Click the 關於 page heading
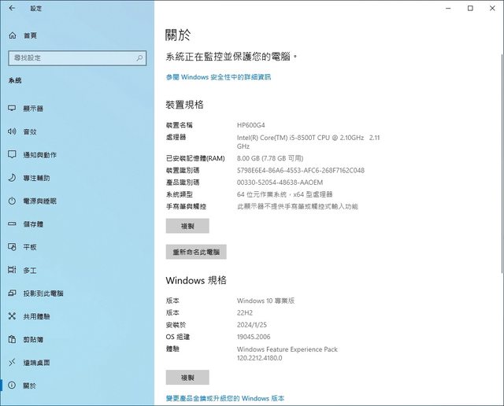 point(178,35)
